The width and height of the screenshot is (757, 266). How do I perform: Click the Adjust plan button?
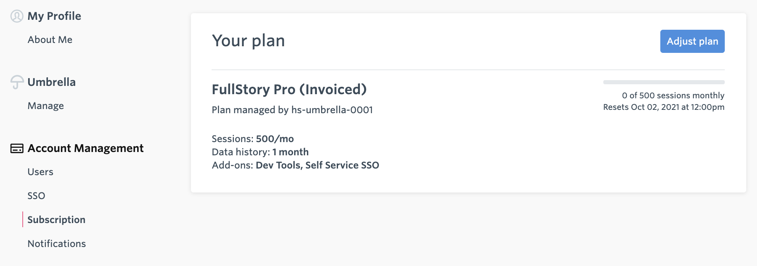693,41
